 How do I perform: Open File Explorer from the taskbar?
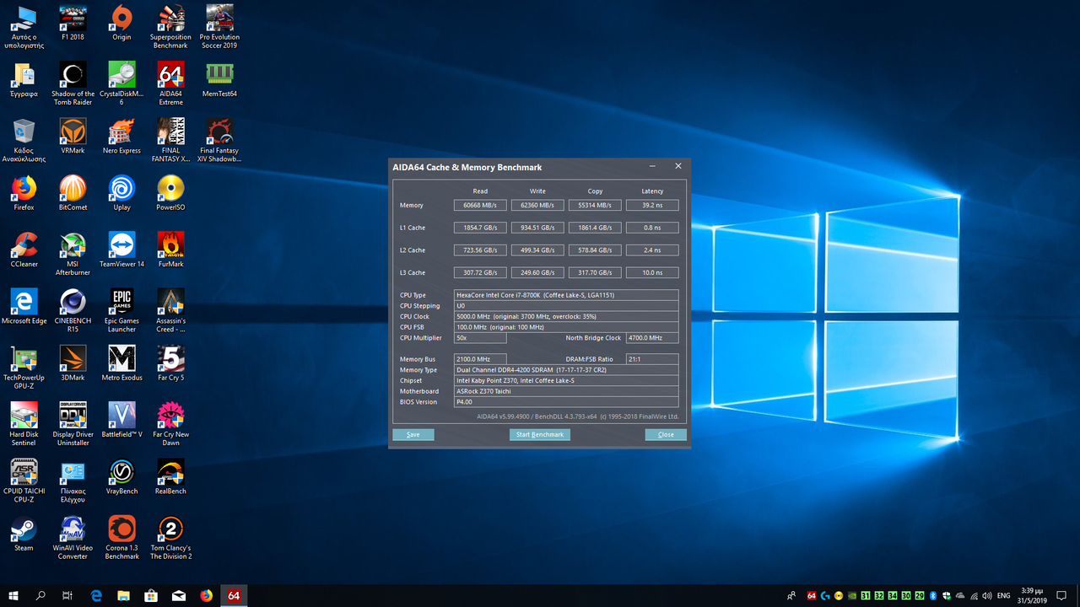click(x=123, y=595)
